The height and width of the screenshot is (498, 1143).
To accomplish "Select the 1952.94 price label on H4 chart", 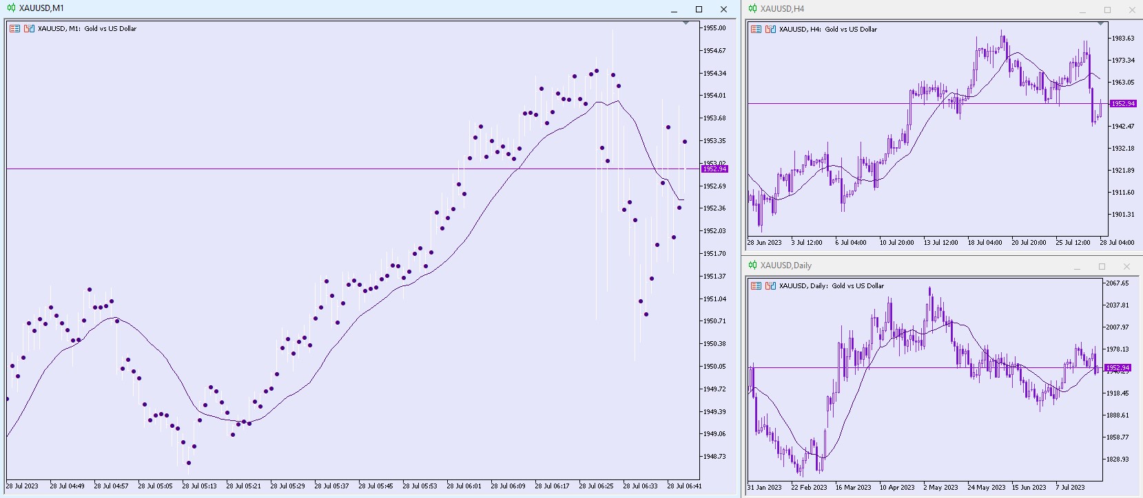I will tap(1122, 104).
